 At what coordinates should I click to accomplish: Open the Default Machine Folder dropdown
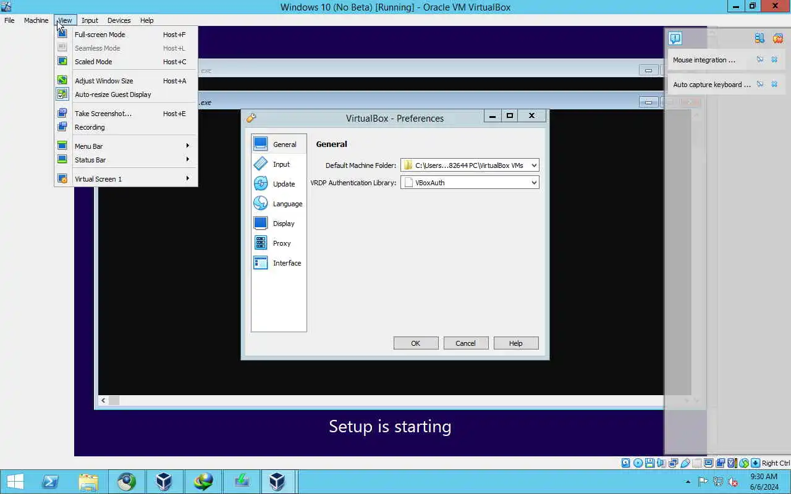[470, 165]
